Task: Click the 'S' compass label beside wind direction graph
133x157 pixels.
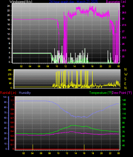Action: click(125, 79)
